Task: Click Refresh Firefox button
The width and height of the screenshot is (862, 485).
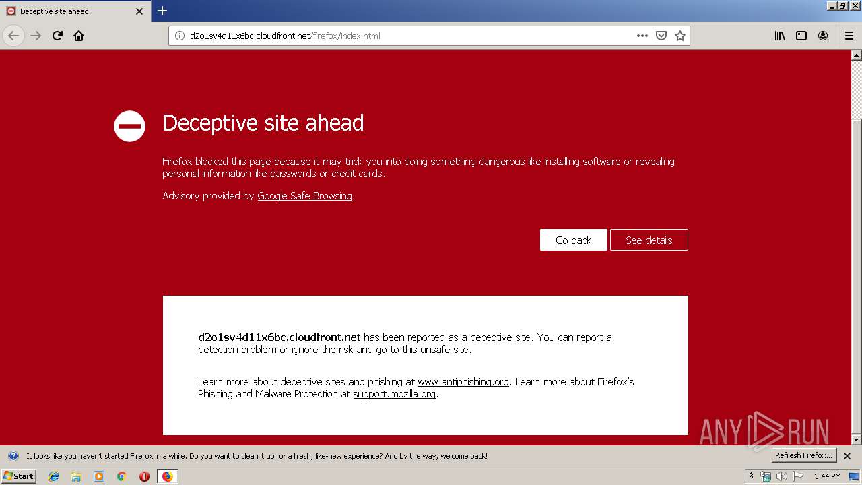Action: [x=803, y=456]
